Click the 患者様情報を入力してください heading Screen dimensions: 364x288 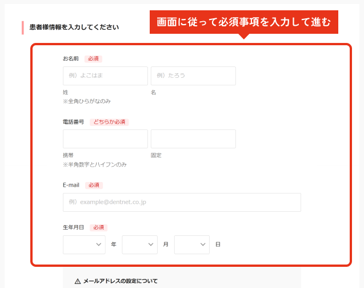(x=74, y=27)
